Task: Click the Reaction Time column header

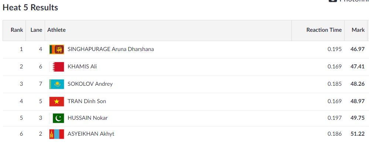Action: [x=324, y=30]
